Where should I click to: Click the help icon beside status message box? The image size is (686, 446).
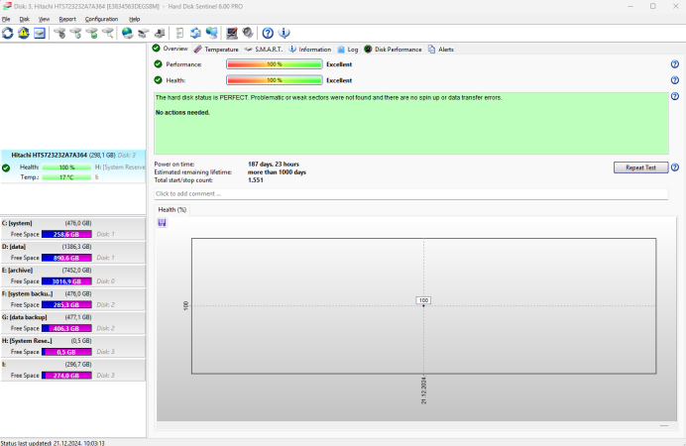tap(675, 96)
